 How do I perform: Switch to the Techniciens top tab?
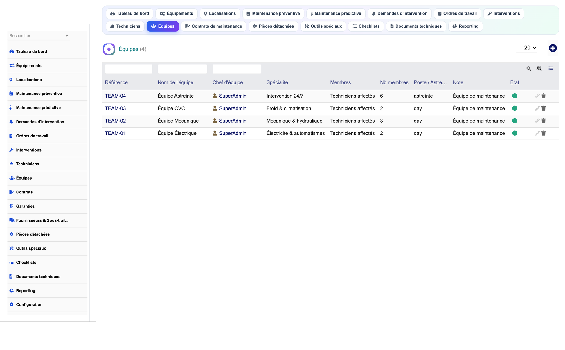tap(125, 26)
